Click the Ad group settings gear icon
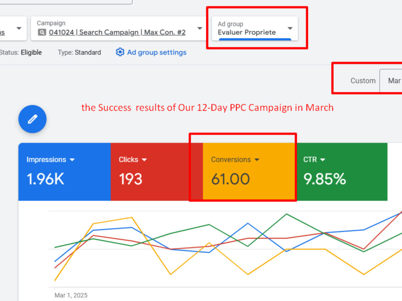Viewport: 402px width, 301px height. click(x=120, y=52)
